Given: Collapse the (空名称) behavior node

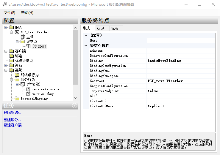Looking at the screenshot, I should [x=17, y=84].
